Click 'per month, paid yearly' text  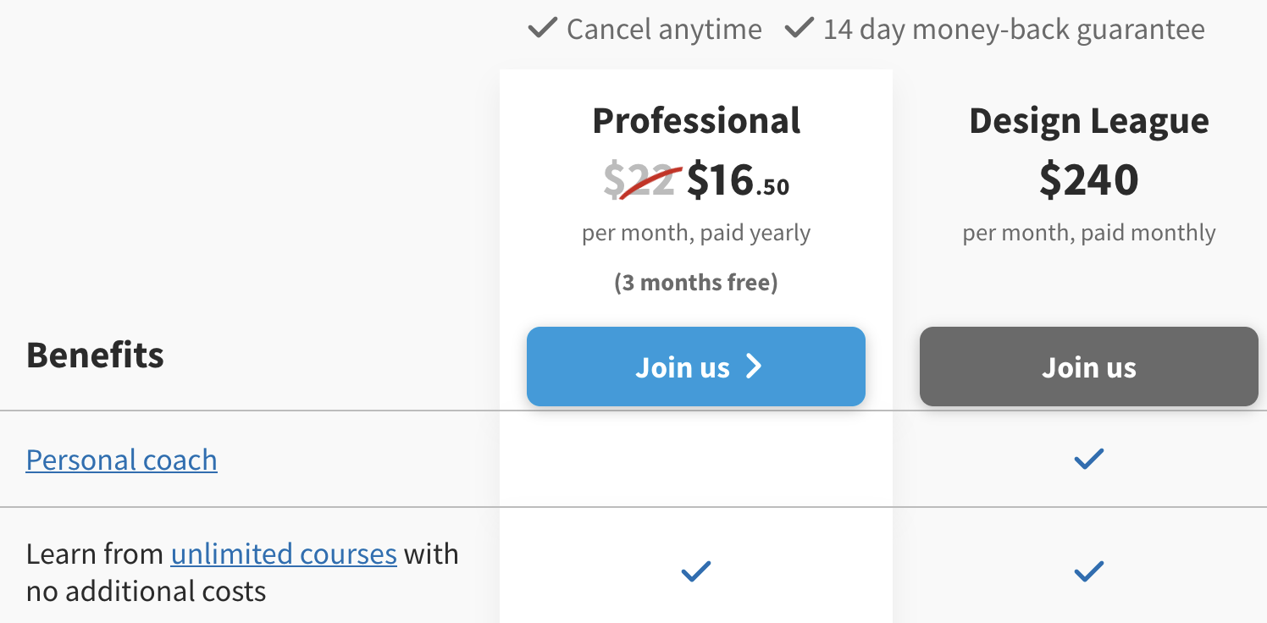[696, 233]
